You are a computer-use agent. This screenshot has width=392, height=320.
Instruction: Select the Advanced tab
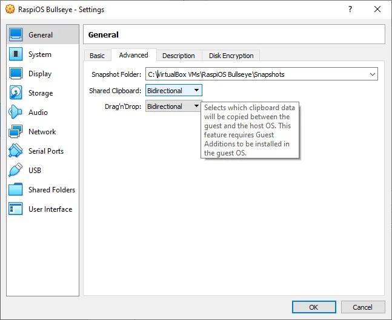[x=133, y=55]
